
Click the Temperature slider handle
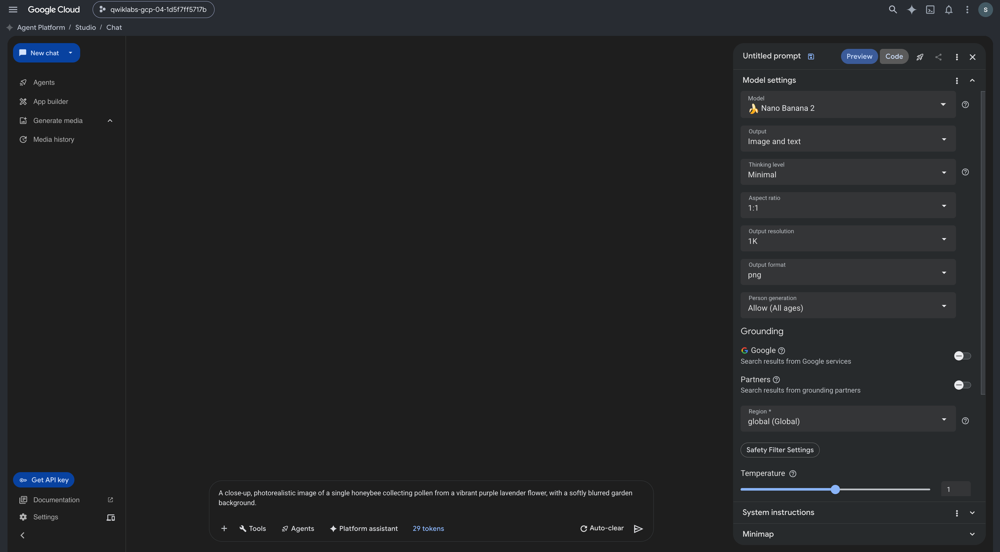tap(835, 490)
